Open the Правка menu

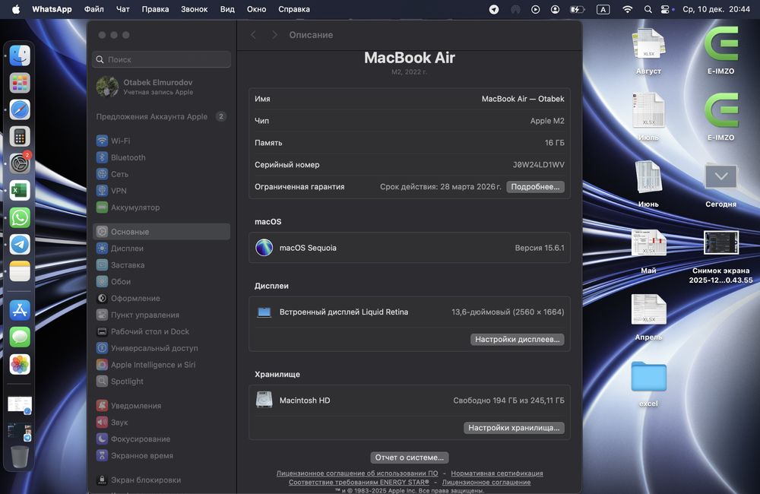155,9
